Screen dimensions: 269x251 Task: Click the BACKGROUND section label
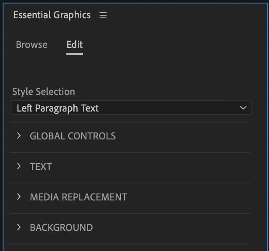coord(61,227)
